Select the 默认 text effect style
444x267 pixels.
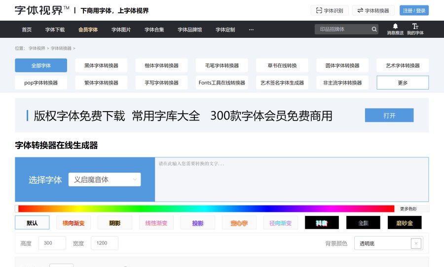(32, 223)
